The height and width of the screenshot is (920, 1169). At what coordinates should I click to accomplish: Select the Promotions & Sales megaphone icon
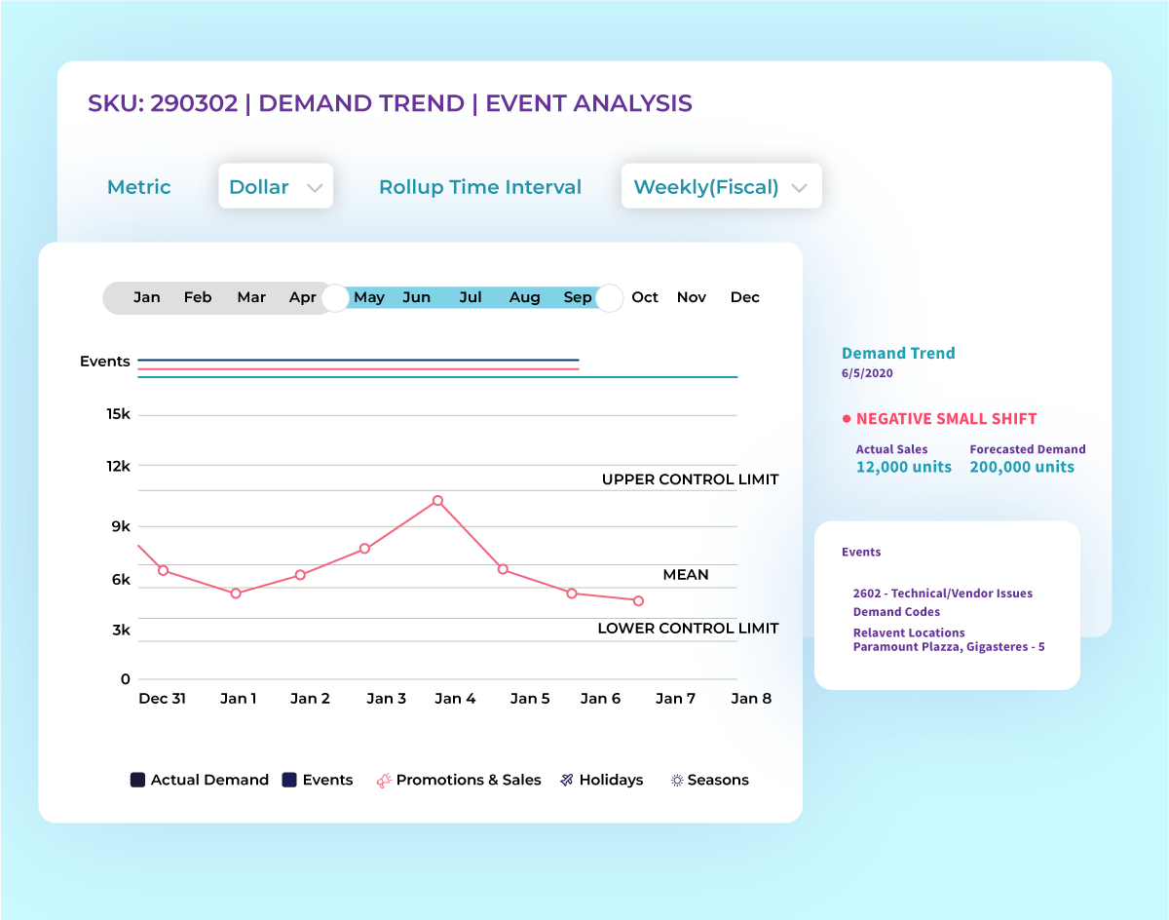coord(386,778)
